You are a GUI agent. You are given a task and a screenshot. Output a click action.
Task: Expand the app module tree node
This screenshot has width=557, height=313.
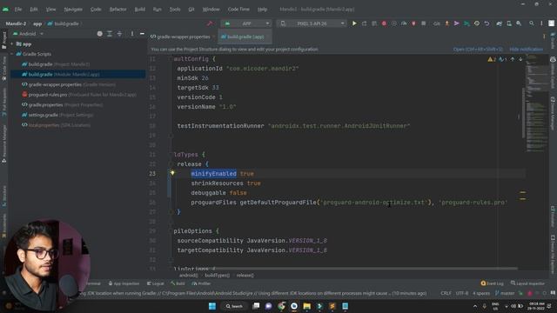point(11,44)
